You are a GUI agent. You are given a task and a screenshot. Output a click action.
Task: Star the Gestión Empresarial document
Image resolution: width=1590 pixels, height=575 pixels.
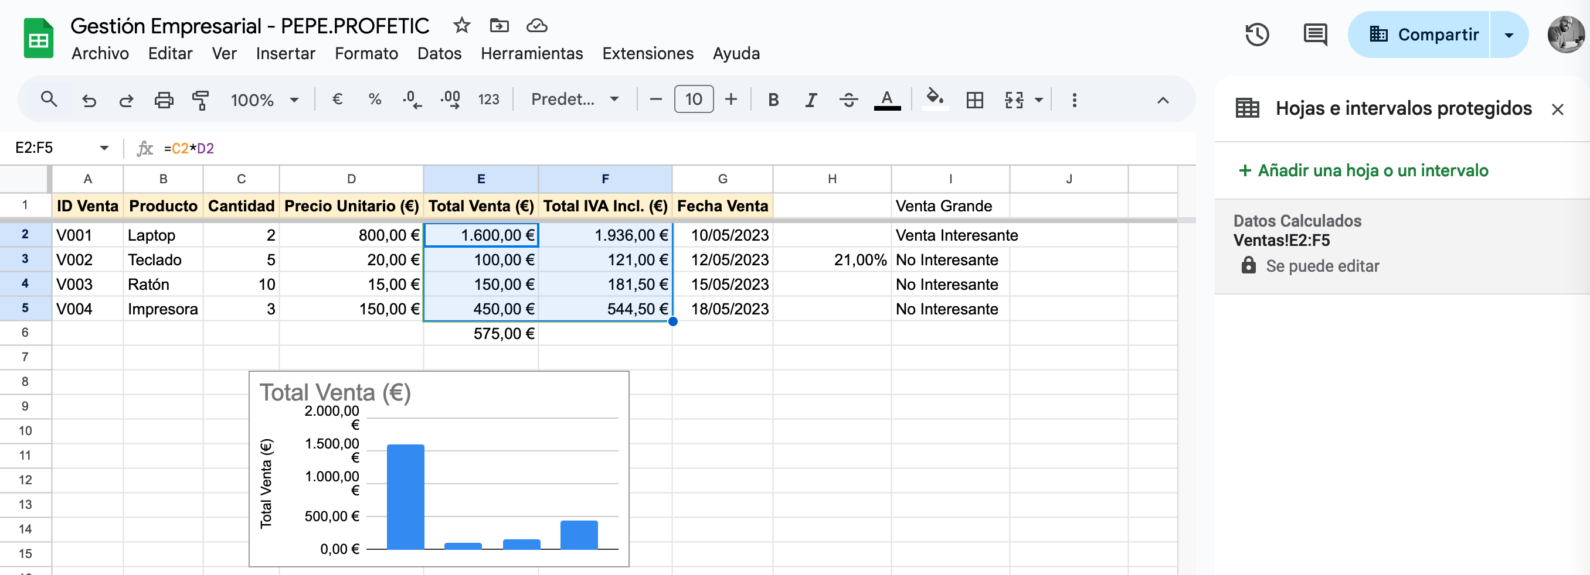(461, 26)
